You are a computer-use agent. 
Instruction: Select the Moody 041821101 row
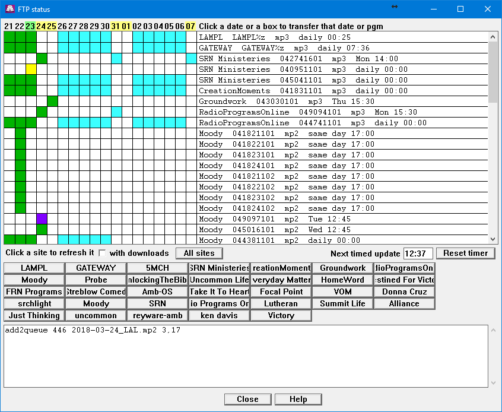342,133
